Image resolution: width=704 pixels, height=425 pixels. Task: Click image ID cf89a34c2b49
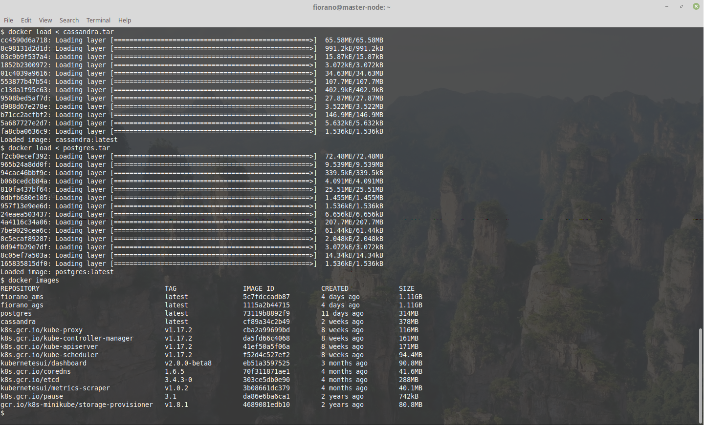tap(266, 322)
